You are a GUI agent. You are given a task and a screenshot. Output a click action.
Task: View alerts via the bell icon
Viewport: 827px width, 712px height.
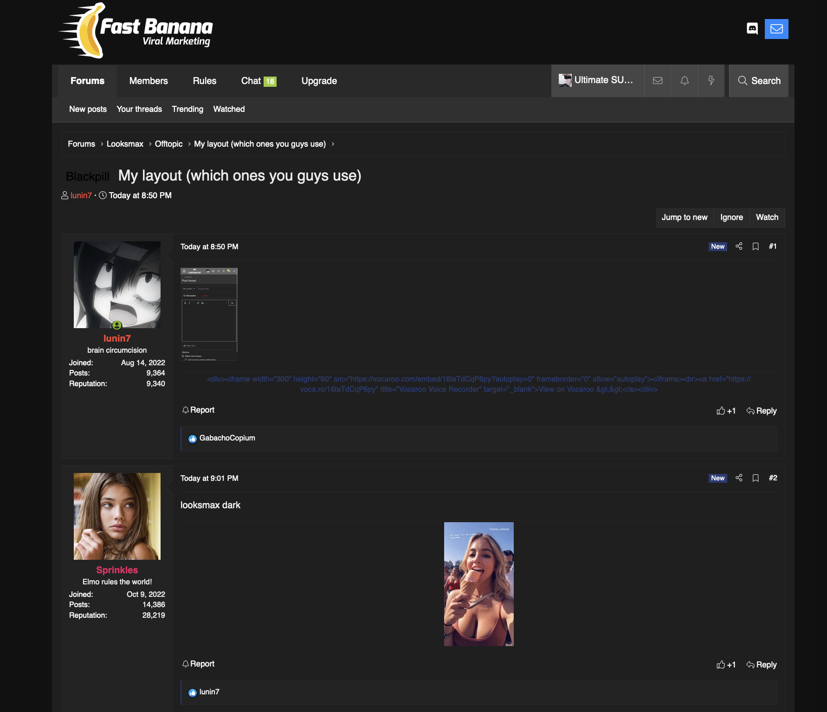[684, 81]
